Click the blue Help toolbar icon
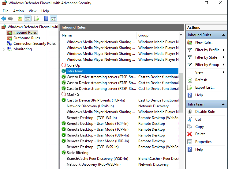 (x=46, y=18)
